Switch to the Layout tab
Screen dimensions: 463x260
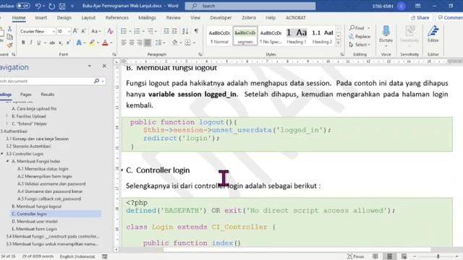click(88, 17)
